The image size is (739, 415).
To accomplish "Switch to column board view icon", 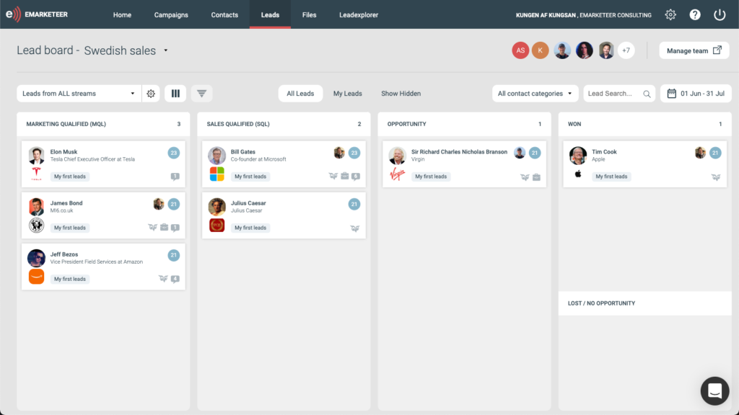I will pos(175,94).
